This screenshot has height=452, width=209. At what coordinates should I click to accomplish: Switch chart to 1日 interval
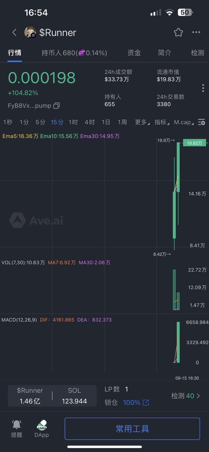point(106,122)
